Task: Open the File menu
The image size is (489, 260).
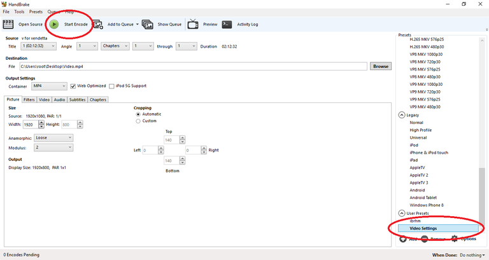Action: pos(6,11)
